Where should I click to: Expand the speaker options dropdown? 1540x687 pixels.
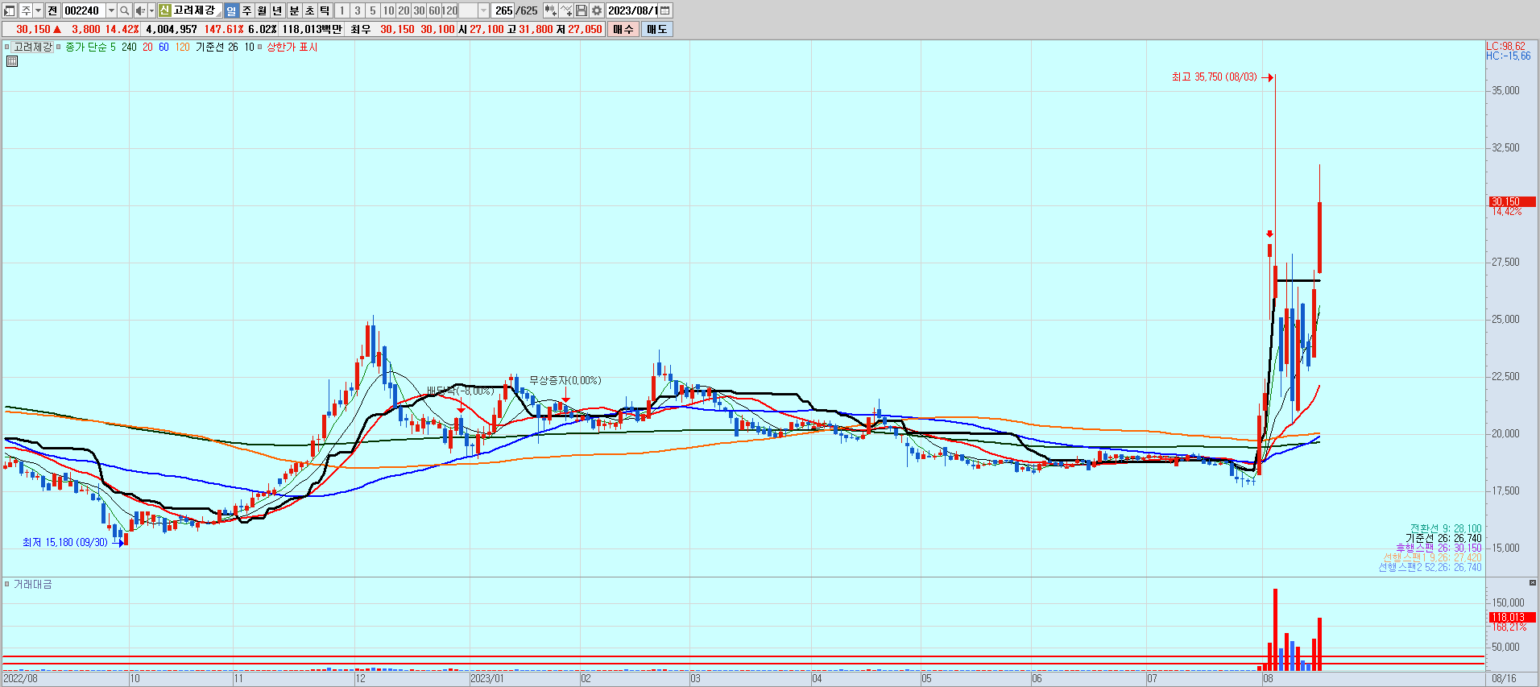point(151,10)
